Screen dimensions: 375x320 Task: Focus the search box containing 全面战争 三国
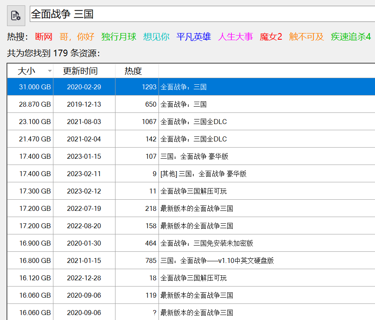(202, 14)
